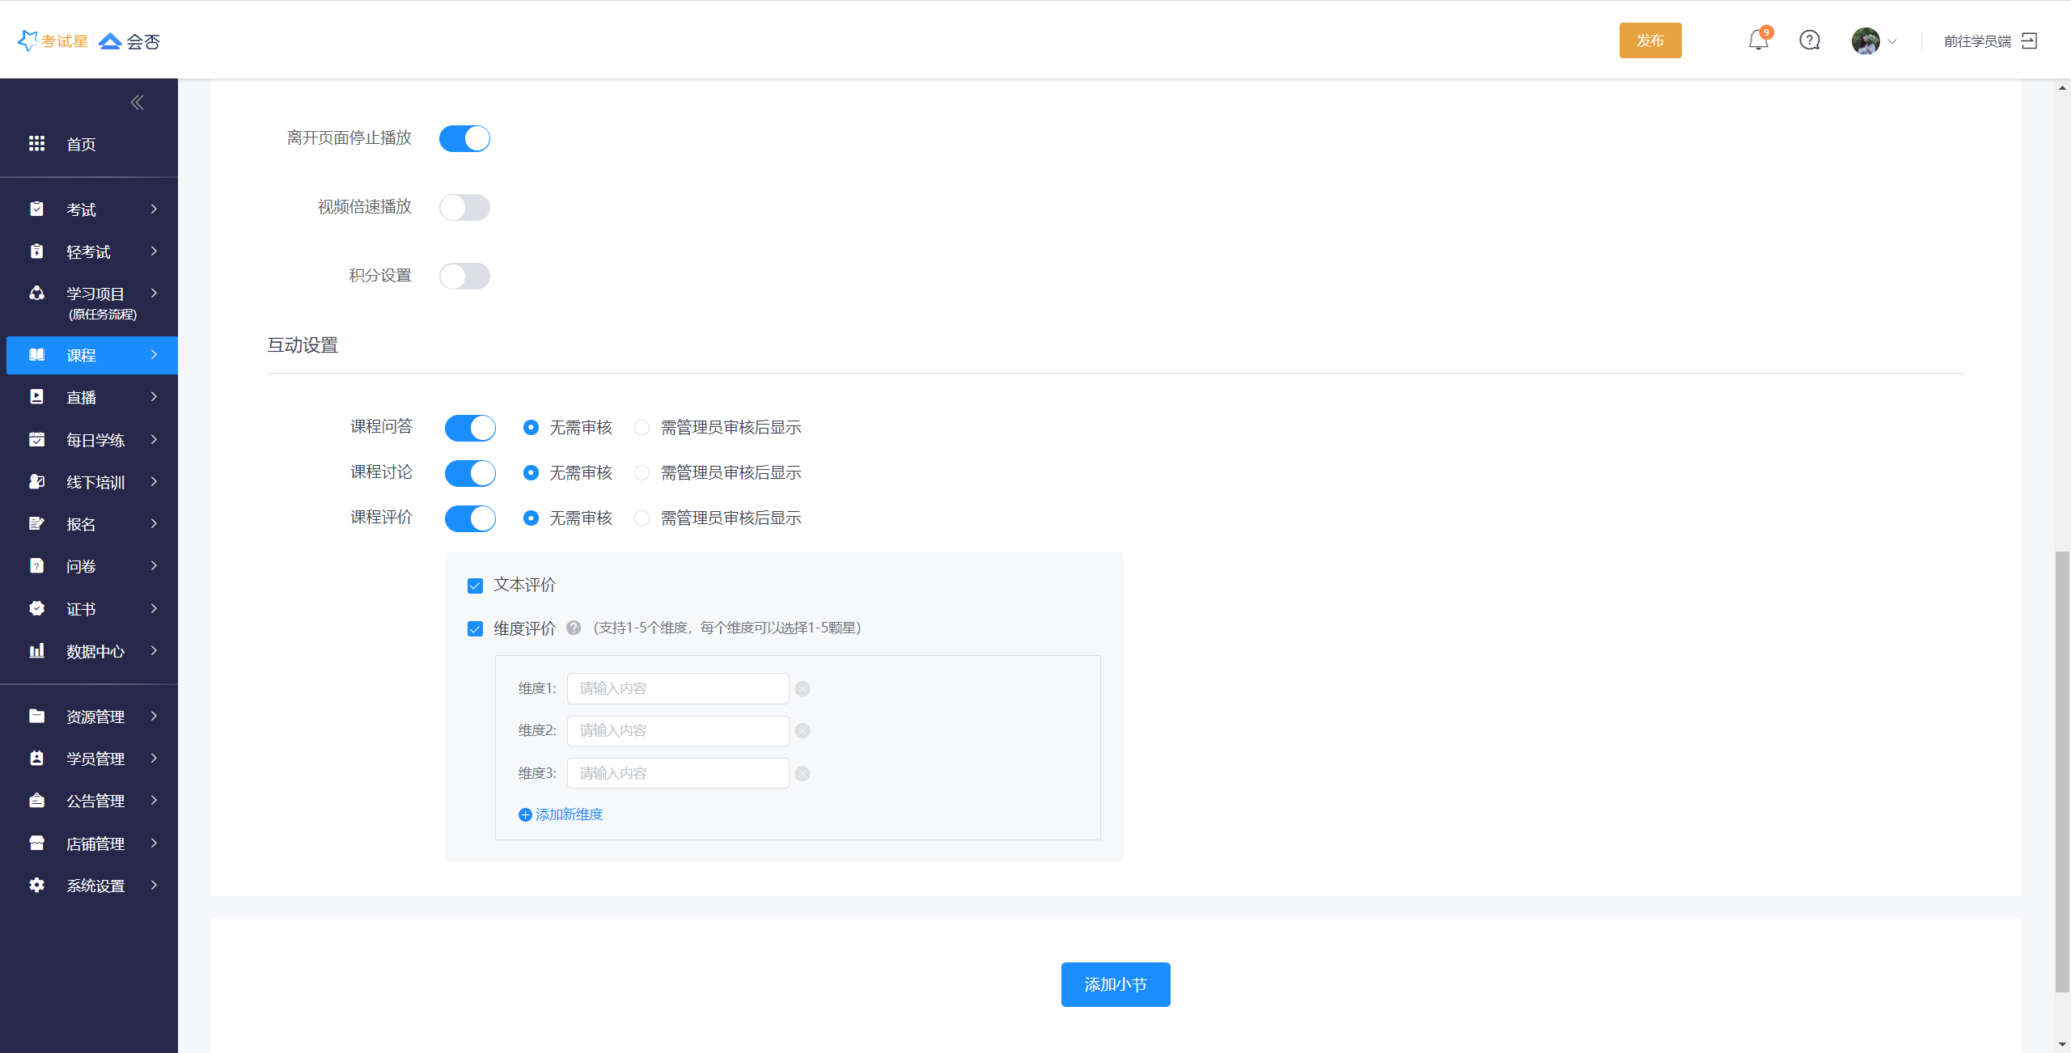Screen dimensions: 2071x1053
Task: Turn off the 离开页面停止播放 switch
Action: coord(464,138)
